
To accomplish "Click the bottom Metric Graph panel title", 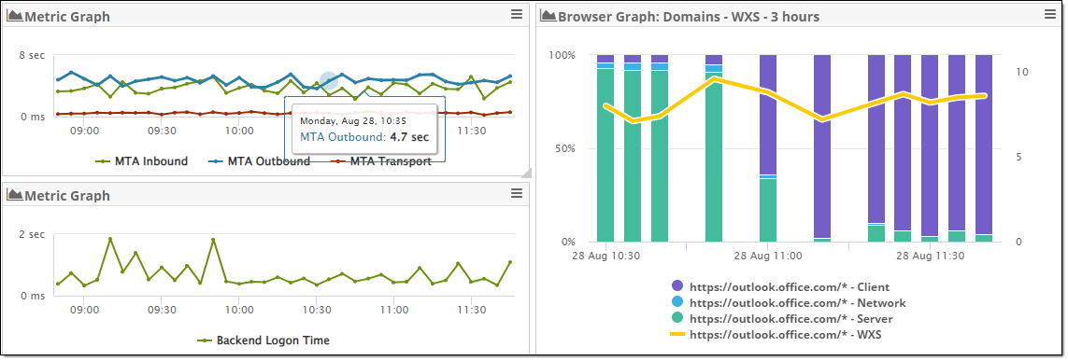I will pyautogui.click(x=67, y=195).
